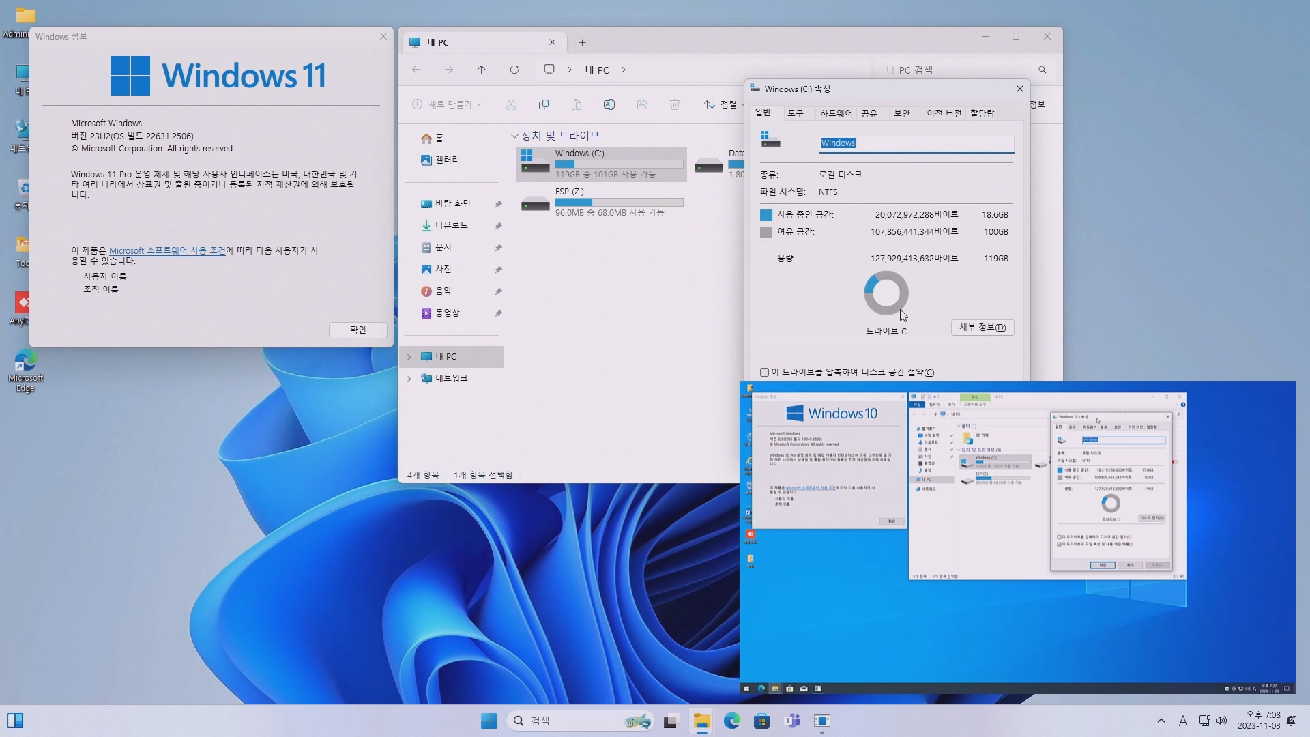Open the Windows Start menu
Image resolution: width=1310 pixels, height=737 pixels.
pos(489,721)
